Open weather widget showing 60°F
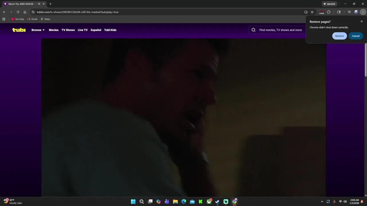The width and height of the screenshot is (367, 206). click(13, 202)
